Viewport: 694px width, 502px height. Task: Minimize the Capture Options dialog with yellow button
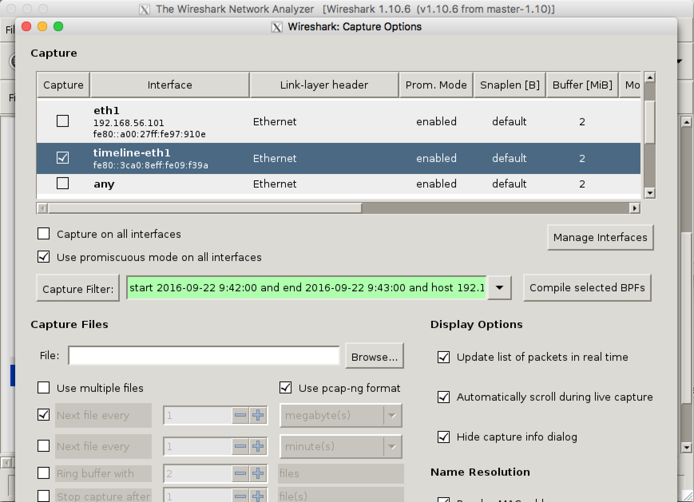(42, 26)
